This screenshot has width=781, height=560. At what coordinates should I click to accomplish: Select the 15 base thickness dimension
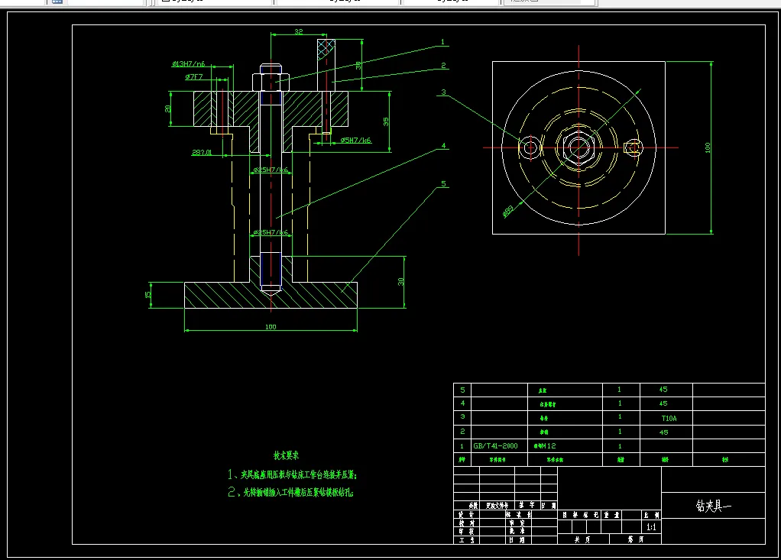(147, 295)
